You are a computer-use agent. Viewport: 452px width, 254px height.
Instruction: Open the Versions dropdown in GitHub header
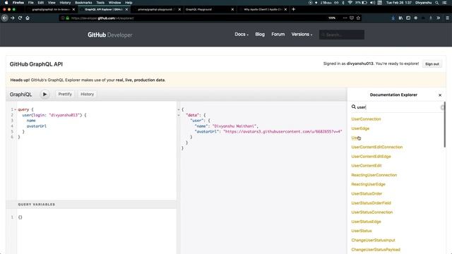click(302, 35)
